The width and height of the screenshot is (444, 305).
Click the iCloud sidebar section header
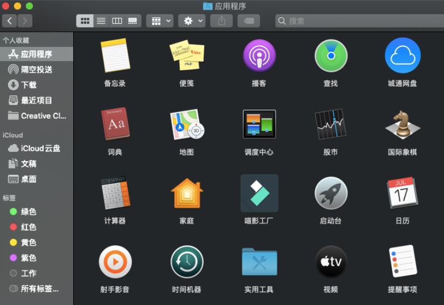coord(12,135)
